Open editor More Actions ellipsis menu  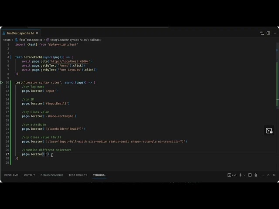pos(274,33)
